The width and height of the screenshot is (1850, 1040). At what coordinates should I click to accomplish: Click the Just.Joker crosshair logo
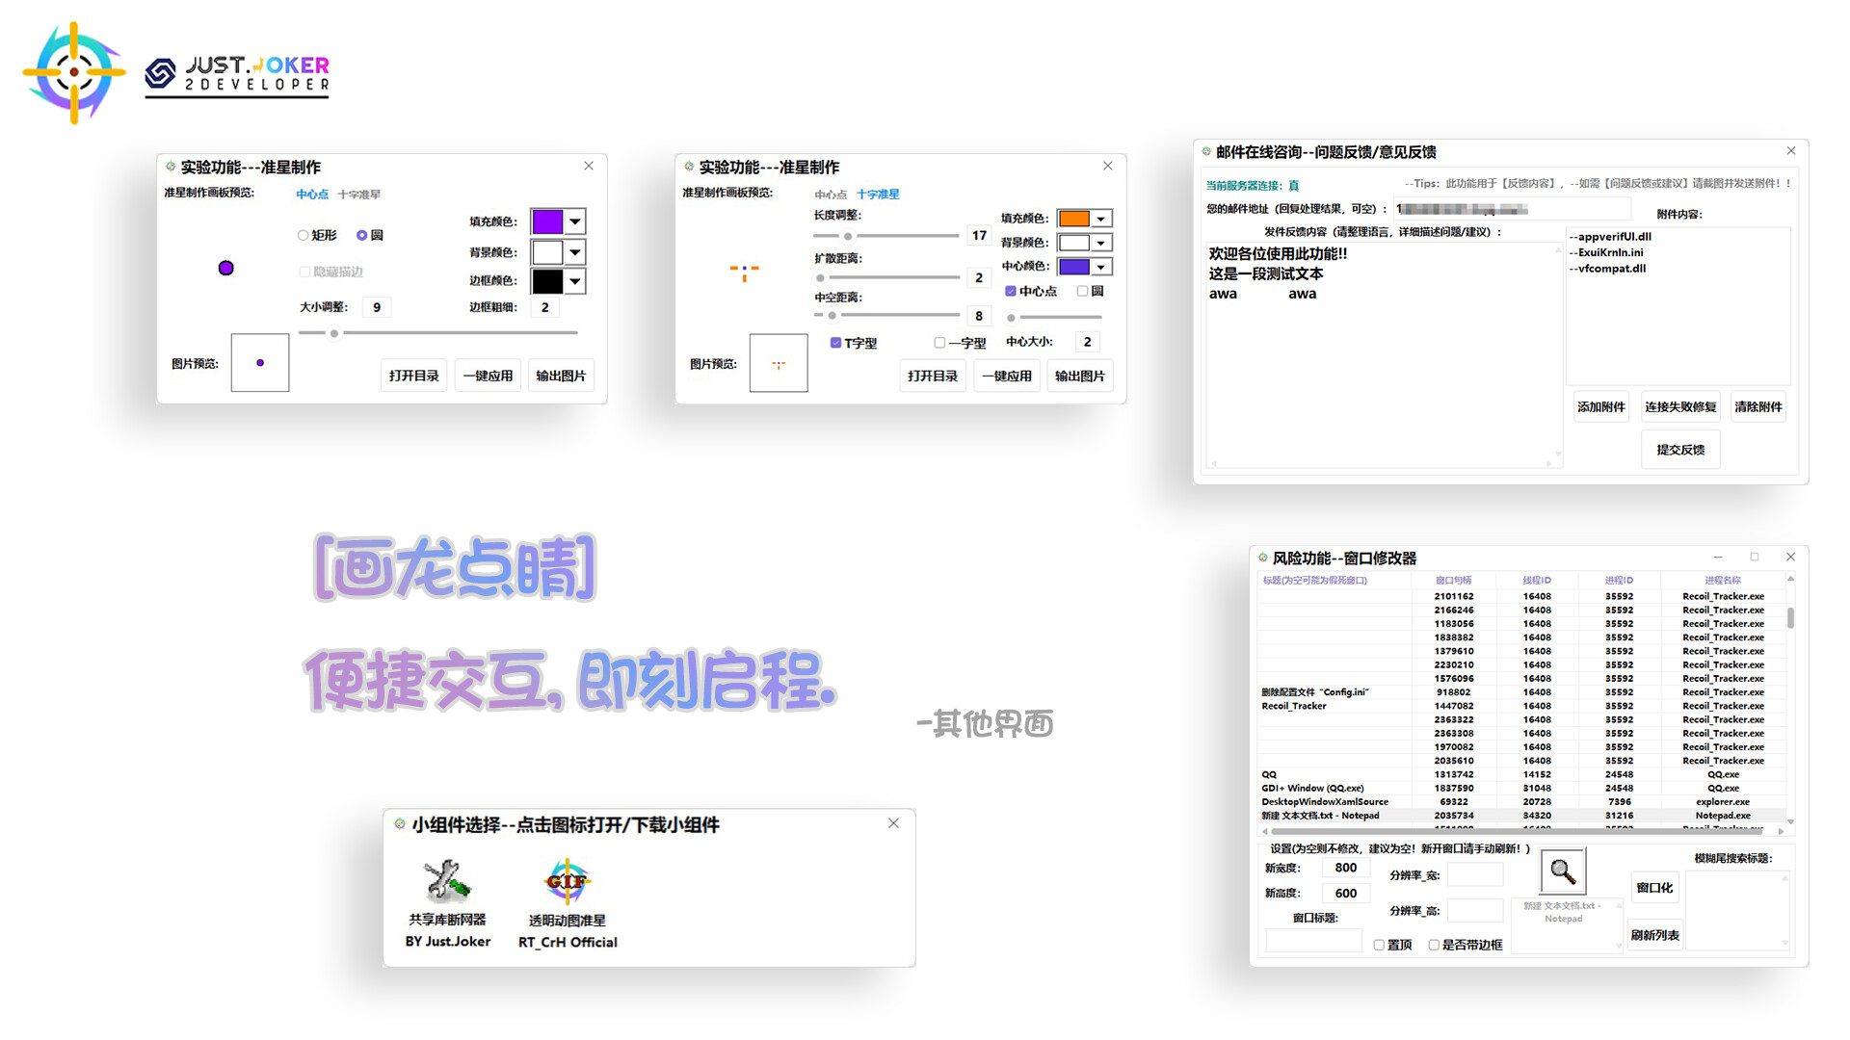pyautogui.click(x=72, y=72)
